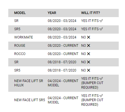
Task: Select the WORKMATE model name
Action: pos(24,37)
